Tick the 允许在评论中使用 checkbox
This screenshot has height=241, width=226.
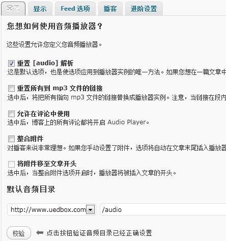[11, 114]
